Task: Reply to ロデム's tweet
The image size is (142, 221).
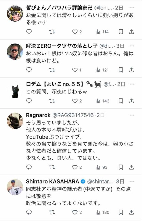Action: click(29, 101)
